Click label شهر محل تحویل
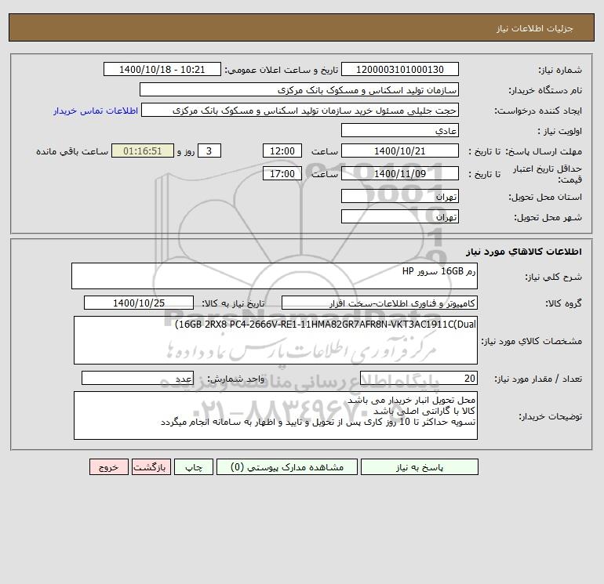This screenshot has width=604, height=584. (x=548, y=217)
